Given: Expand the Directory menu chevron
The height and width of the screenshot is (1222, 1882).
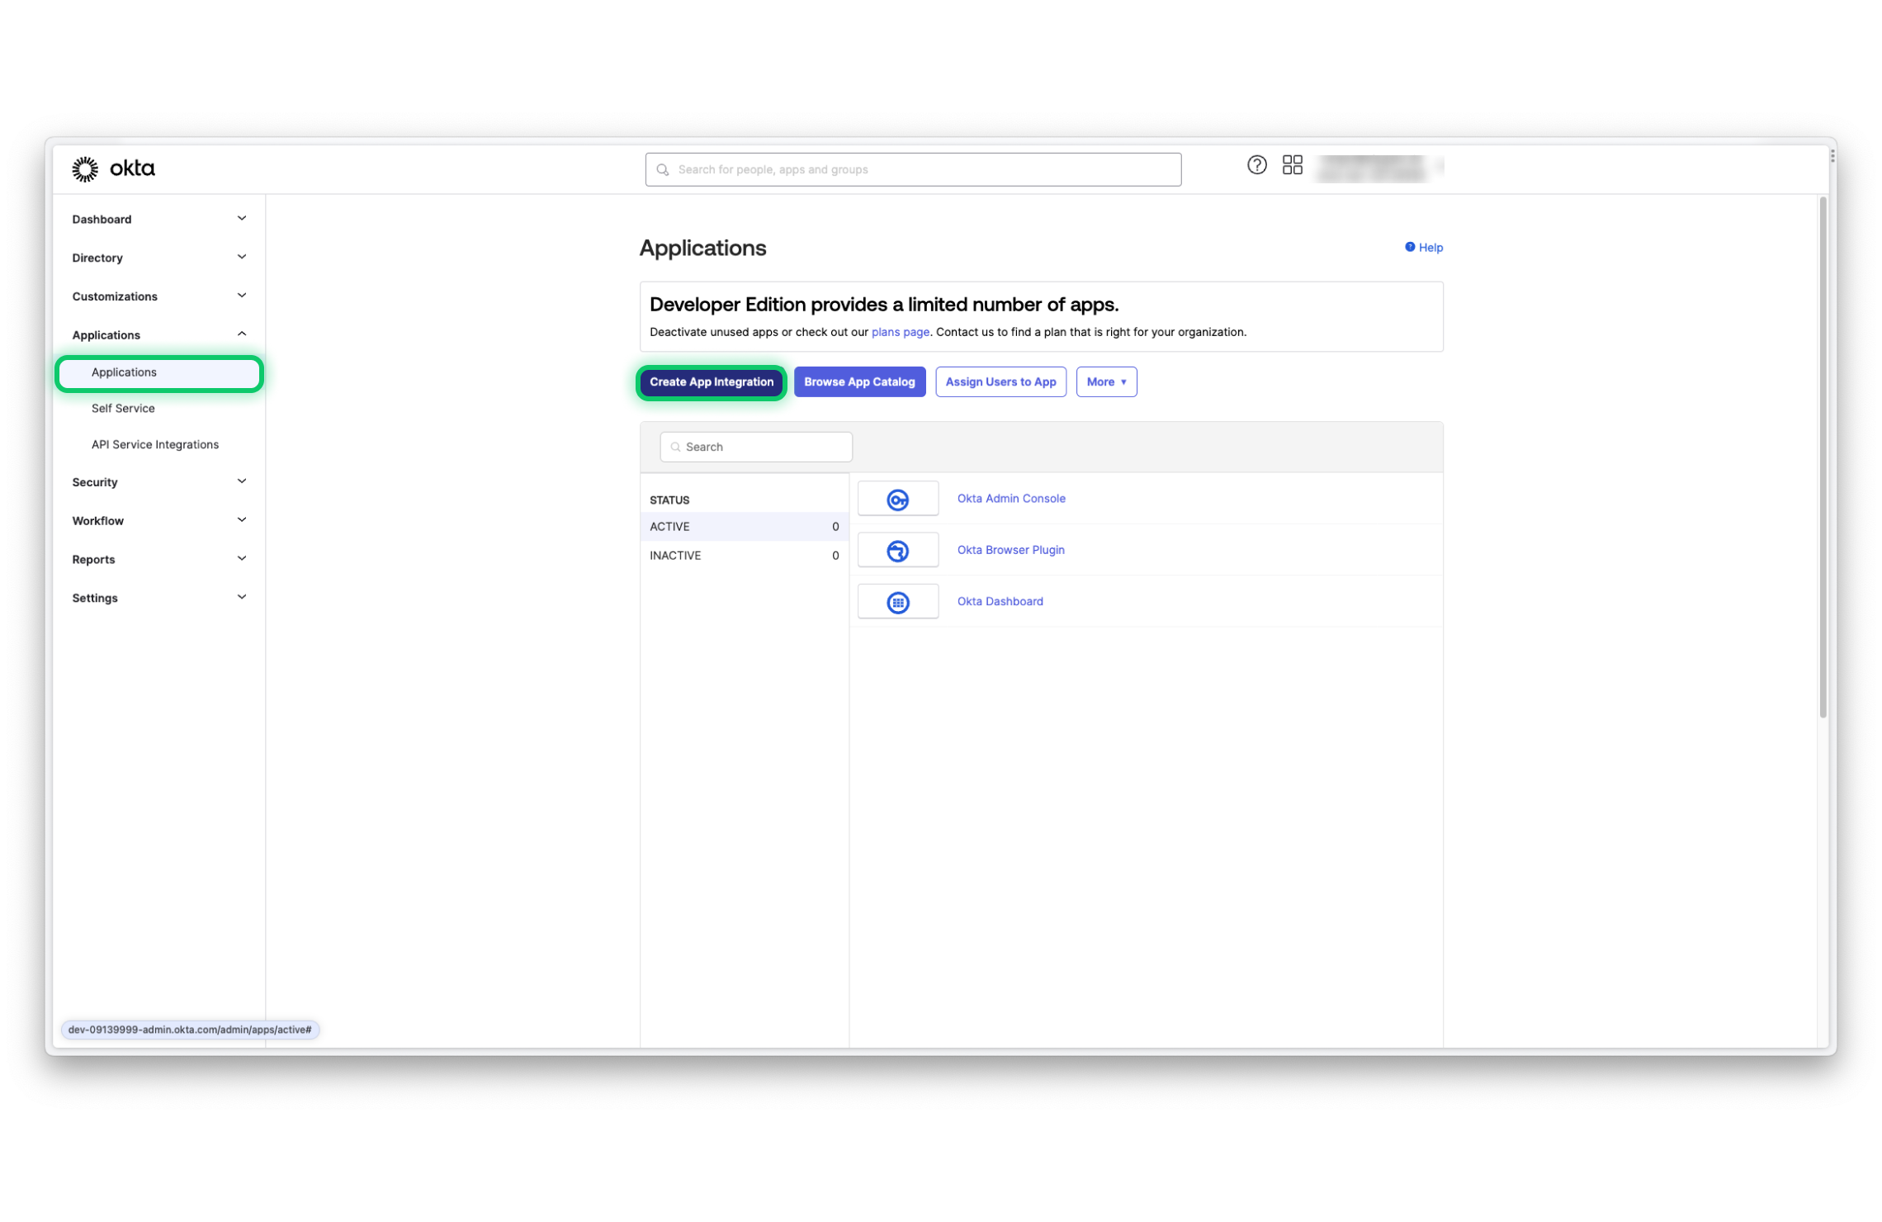Looking at the screenshot, I should (x=242, y=258).
